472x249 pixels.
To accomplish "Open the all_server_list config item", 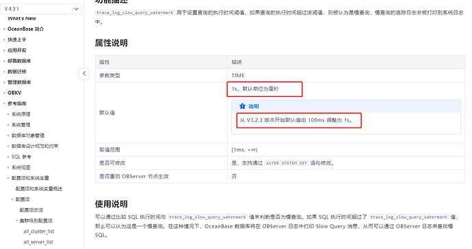I will click(38, 241).
